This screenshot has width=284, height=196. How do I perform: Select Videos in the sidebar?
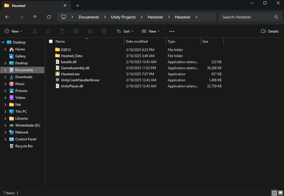pyautogui.click(x=20, y=98)
